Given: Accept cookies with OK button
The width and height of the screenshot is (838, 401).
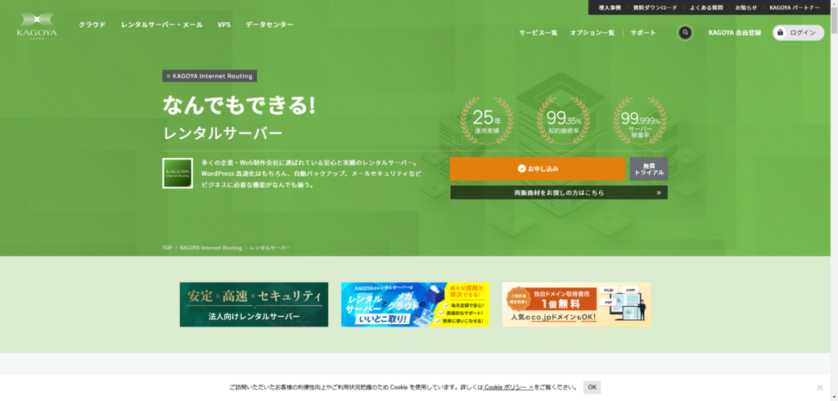Looking at the screenshot, I should 592,388.
